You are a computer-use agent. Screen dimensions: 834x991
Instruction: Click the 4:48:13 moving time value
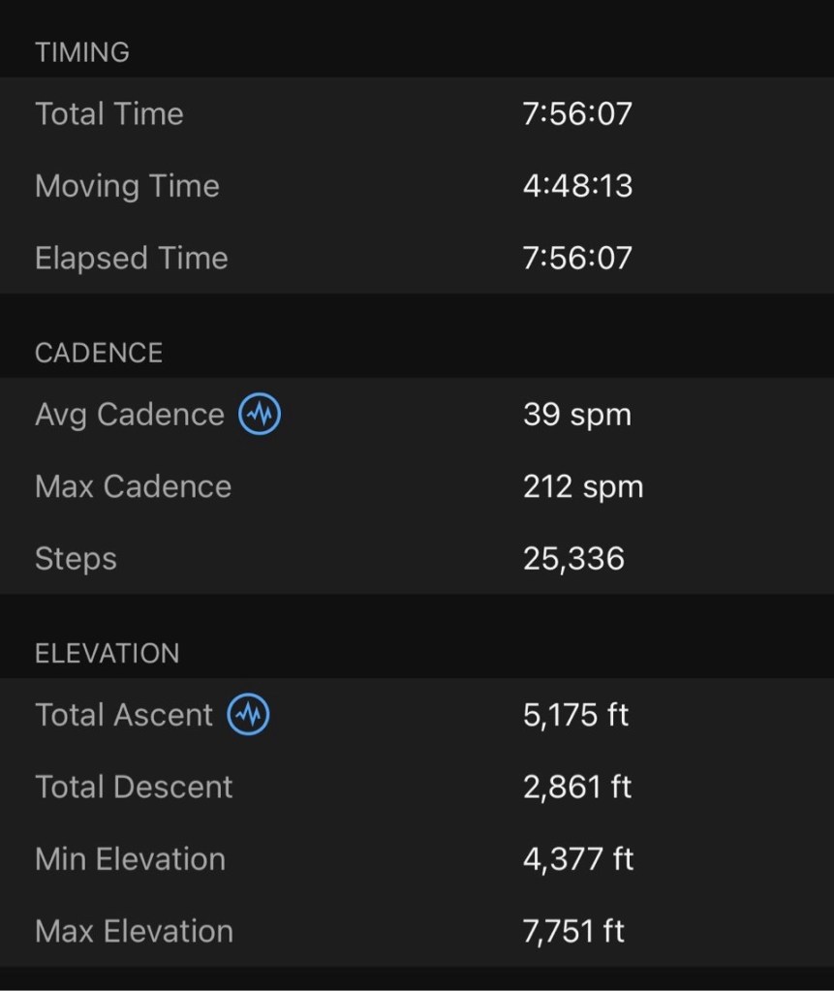tap(577, 186)
